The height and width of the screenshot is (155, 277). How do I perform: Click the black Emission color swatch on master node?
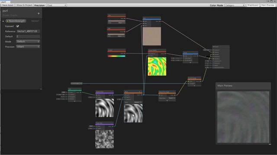[x=208, y=56]
